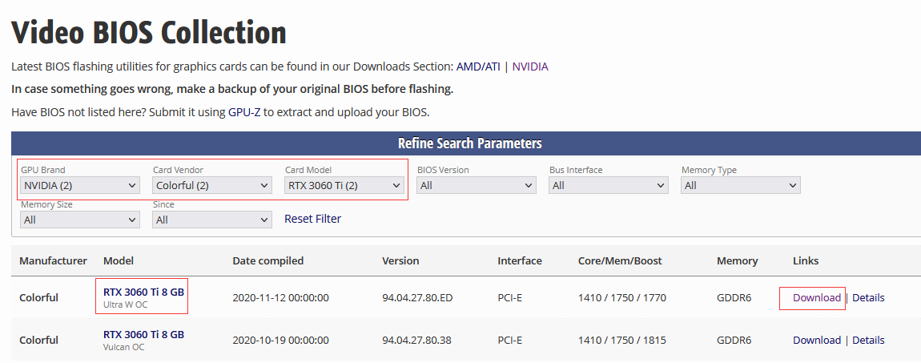Image resolution: width=921 pixels, height=363 pixels.
Task: Click GDDR6 in the Vulcan OC row
Action: [734, 340]
